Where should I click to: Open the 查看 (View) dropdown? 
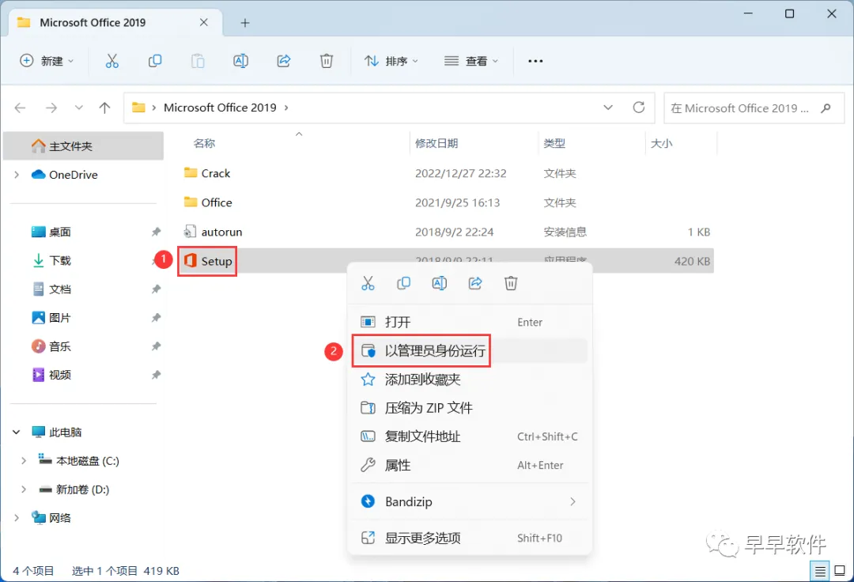(x=471, y=61)
